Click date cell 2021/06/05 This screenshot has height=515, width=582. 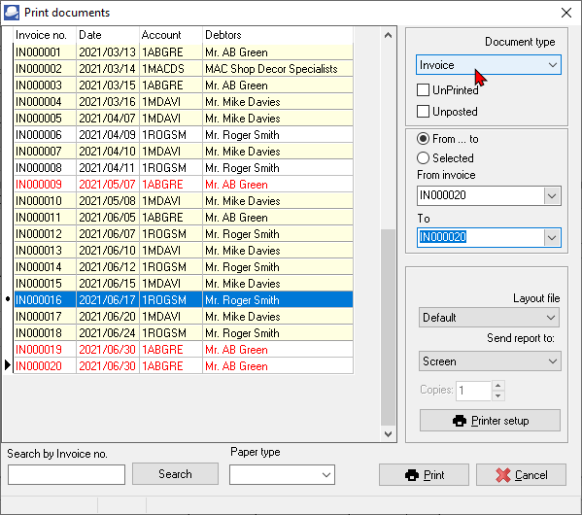click(x=107, y=218)
